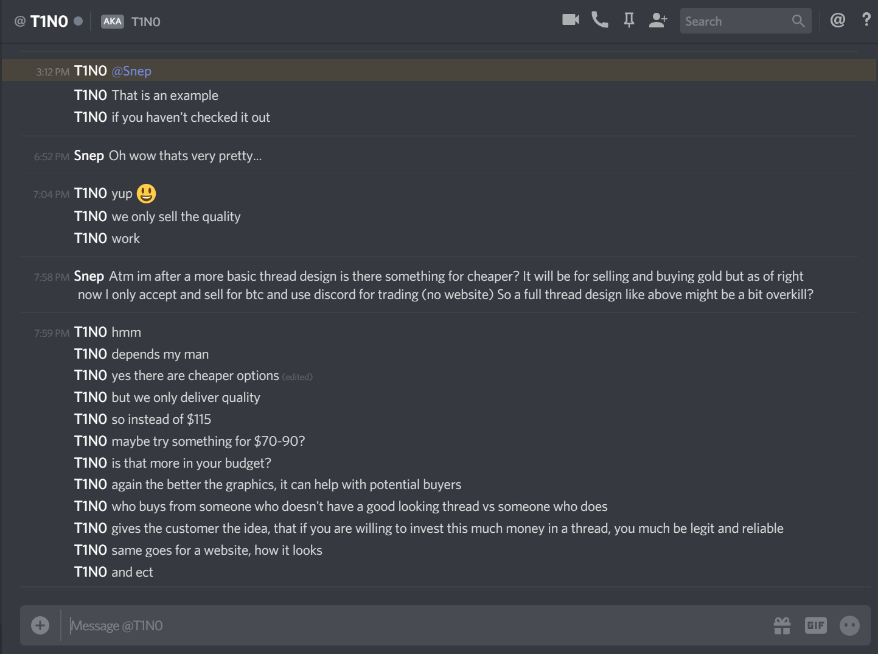Open the GIF picker
The height and width of the screenshot is (654, 878).
[x=815, y=625]
